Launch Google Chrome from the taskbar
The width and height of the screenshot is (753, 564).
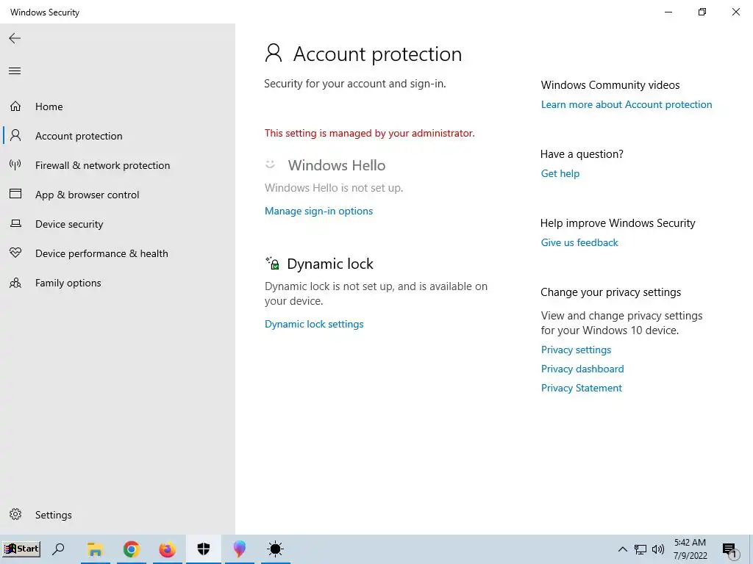tap(131, 549)
